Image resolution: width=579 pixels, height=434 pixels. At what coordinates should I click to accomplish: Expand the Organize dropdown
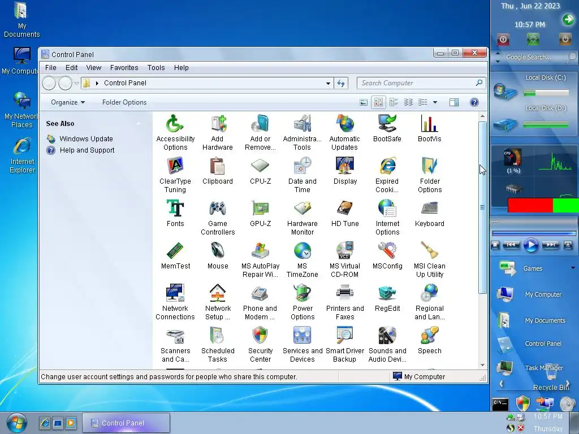68,102
